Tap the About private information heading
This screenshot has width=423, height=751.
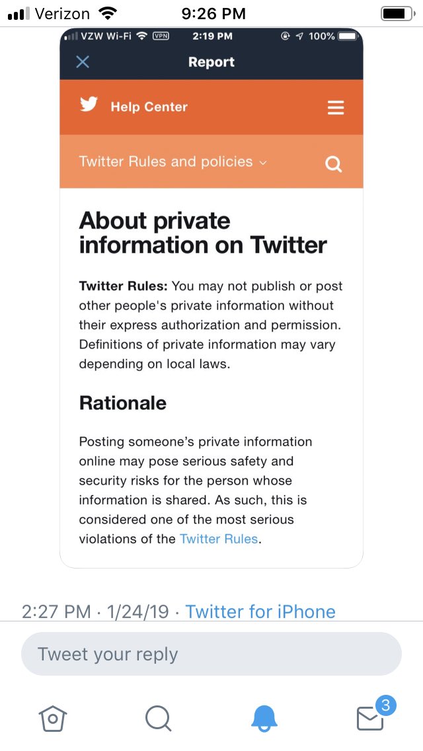203,233
